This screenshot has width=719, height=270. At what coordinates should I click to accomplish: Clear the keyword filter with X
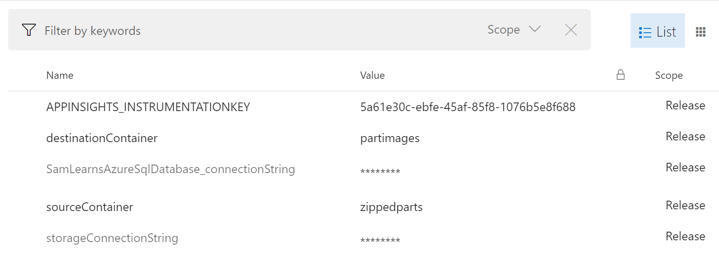click(x=571, y=30)
